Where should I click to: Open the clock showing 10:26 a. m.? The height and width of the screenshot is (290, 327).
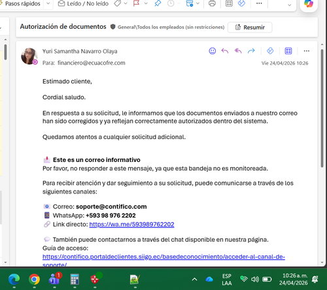(x=294, y=280)
